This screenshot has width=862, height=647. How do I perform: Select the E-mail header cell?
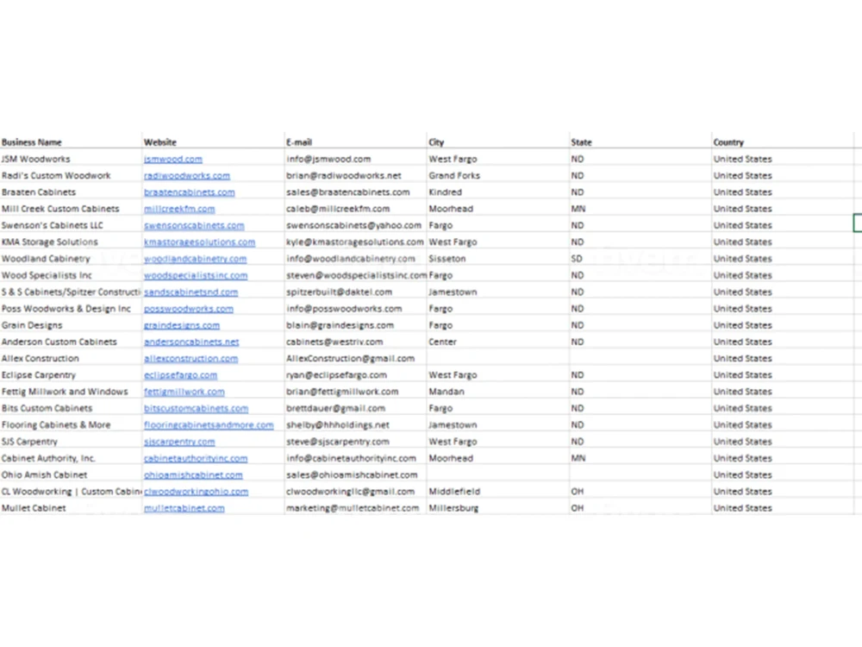[x=356, y=142]
